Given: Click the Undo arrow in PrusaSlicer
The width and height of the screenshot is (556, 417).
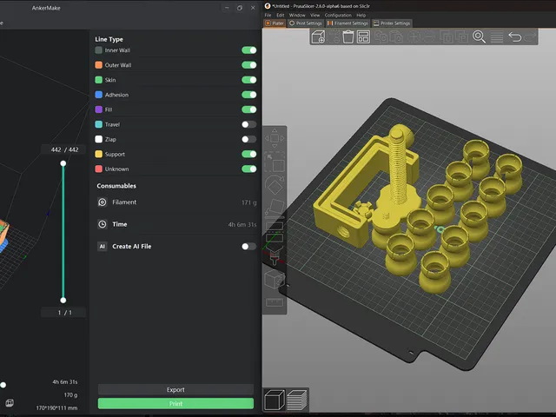Looking at the screenshot, I should click(515, 36).
